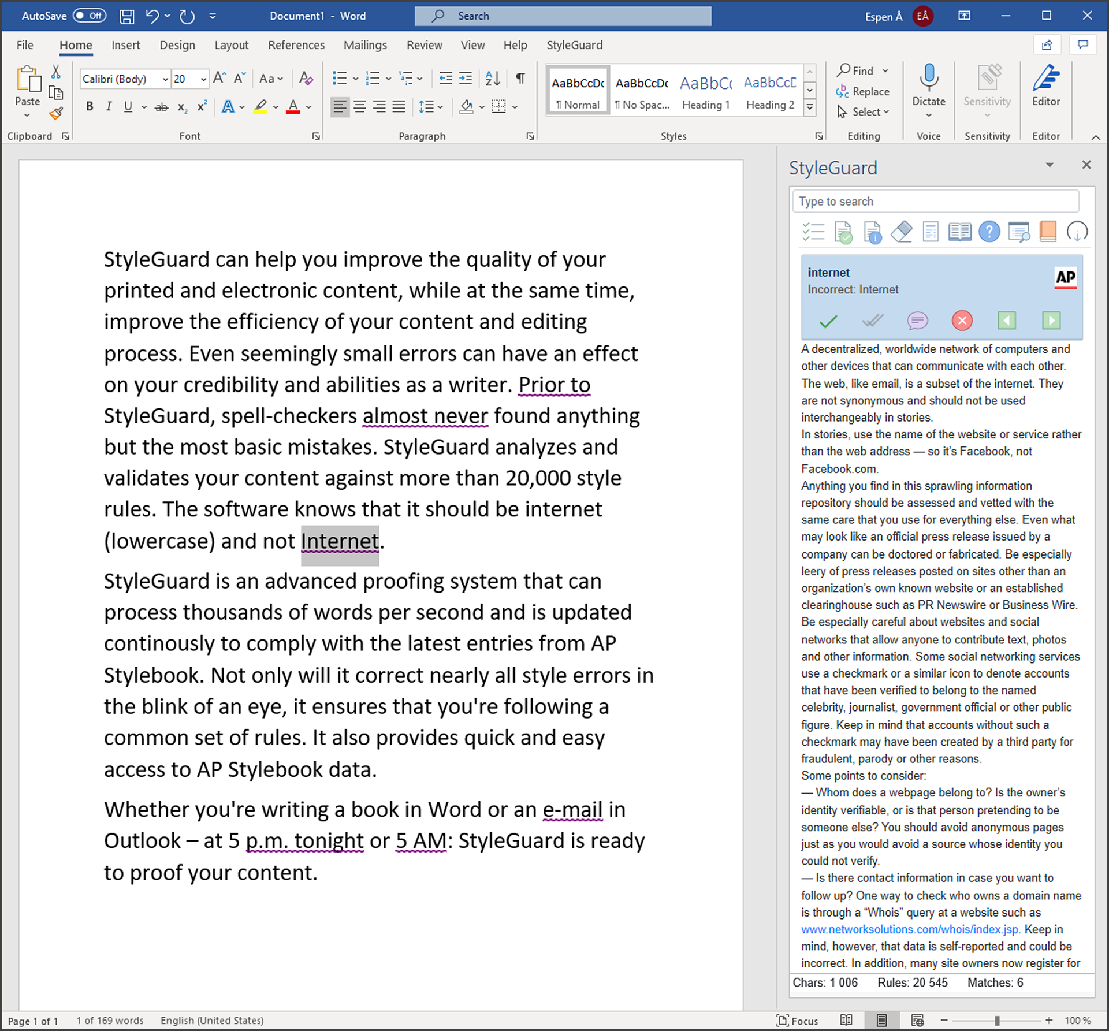Click the Save icon in title bar
The height and width of the screenshot is (1031, 1109).
pyautogui.click(x=126, y=16)
